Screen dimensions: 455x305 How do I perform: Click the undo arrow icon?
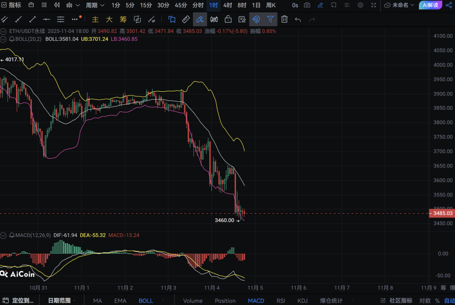click(298, 19)
